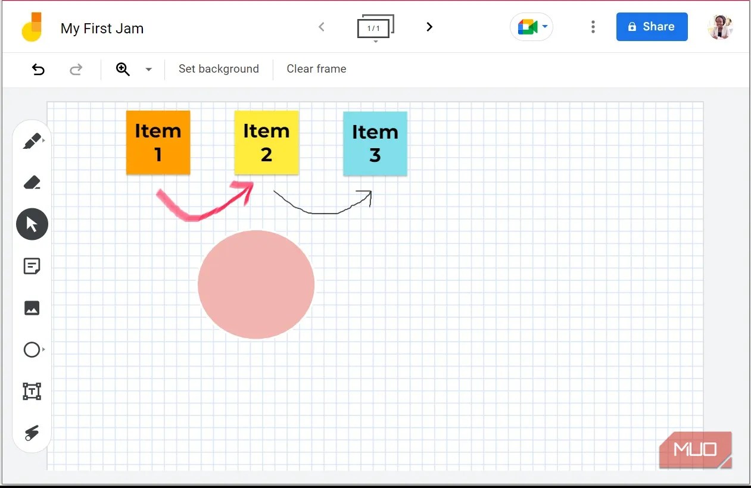Activate the Laser pointer tool
Image resolution: width=751 pixels, height=488 pixels.
click(x=32, y=433)
